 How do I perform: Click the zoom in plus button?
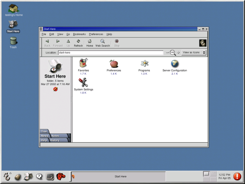[178, 53]
